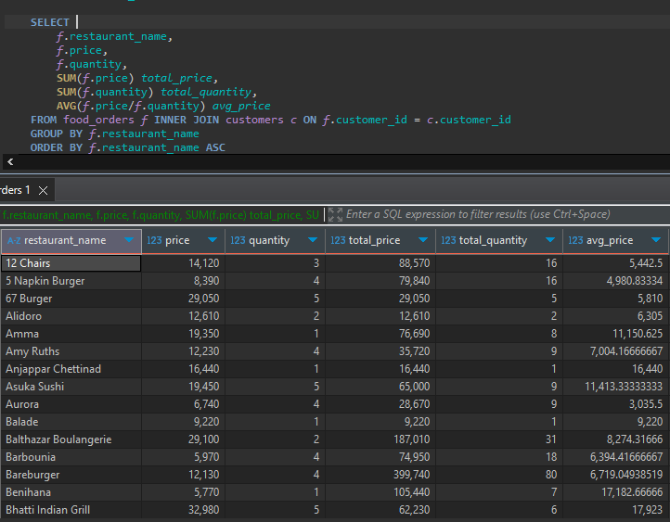Select the 'Anjappar Chettinad' cell
This screenshot has width=670, height=522.
71,369
